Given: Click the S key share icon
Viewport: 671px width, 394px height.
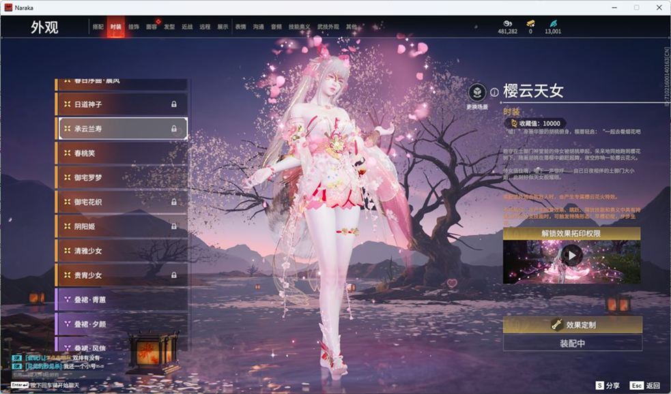Looking at the screenshot, I should 599,385.
